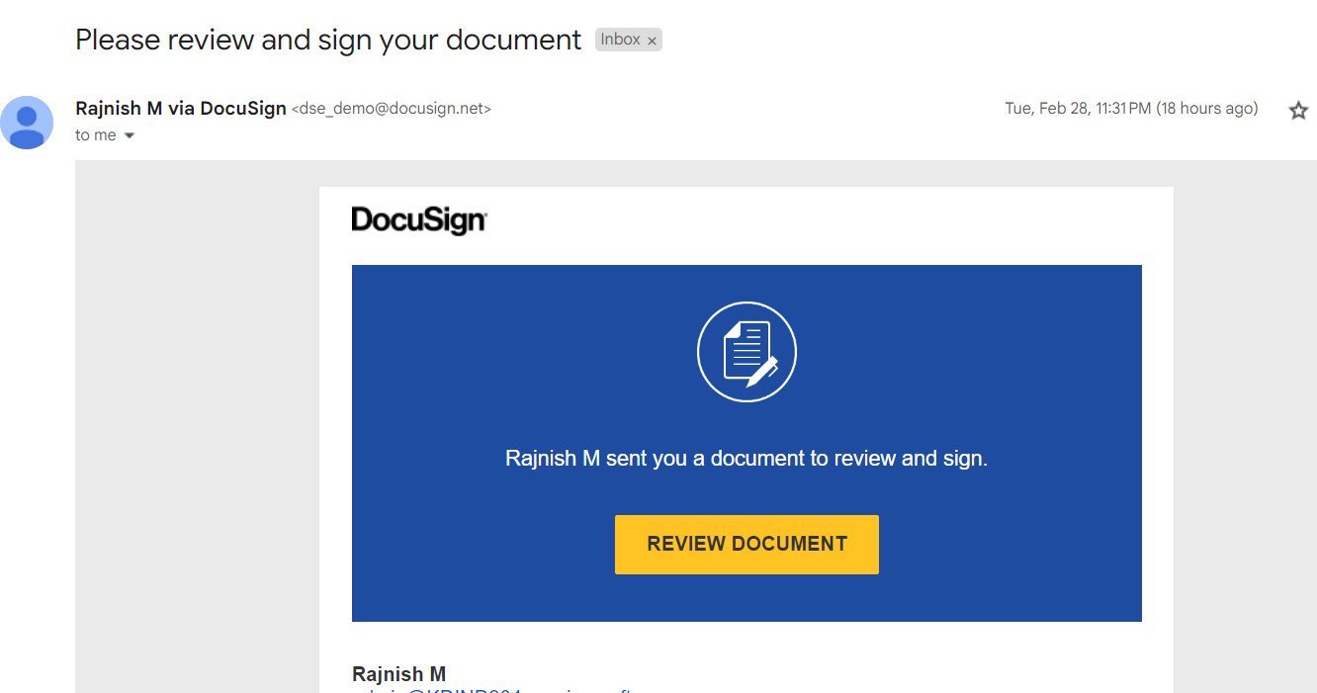1317x693 pixels.
Task: Remove the Inbox label via its x
Action: (x=652, y=41)
